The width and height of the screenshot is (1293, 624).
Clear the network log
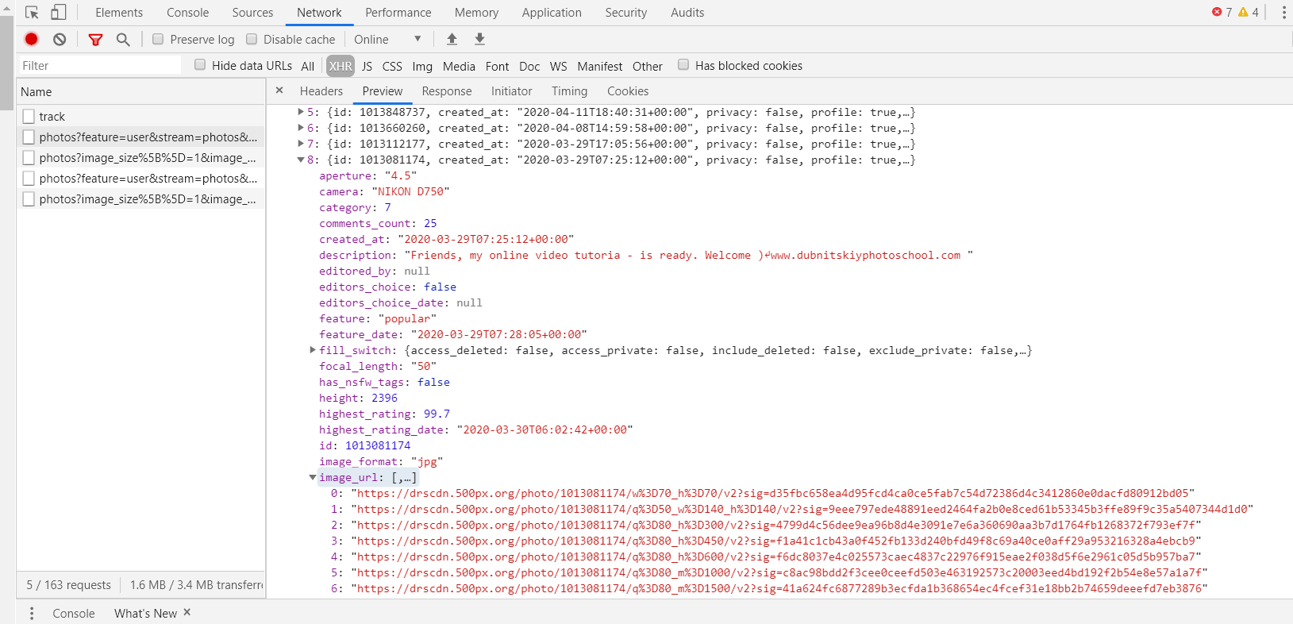pyautogui.click(x=60, y=39)
